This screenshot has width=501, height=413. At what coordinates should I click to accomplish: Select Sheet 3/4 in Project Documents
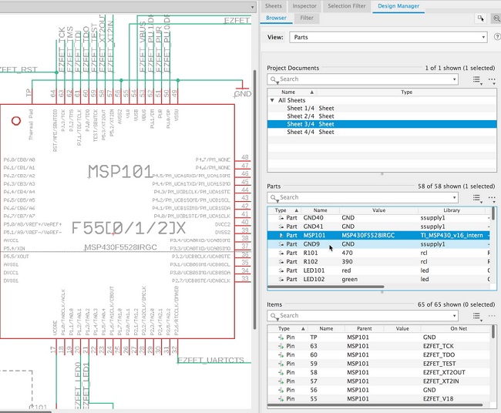pyautogui.click(x=382, y=124)
